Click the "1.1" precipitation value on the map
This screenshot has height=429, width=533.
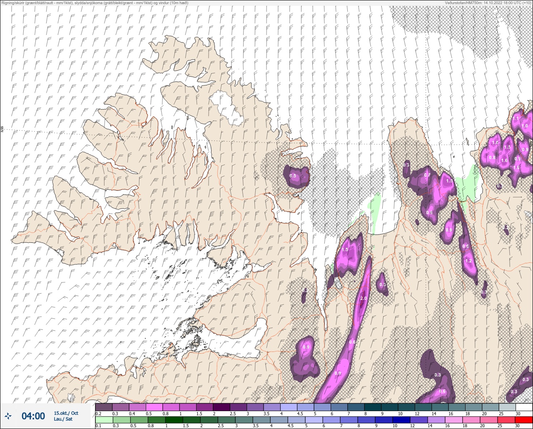516,118
